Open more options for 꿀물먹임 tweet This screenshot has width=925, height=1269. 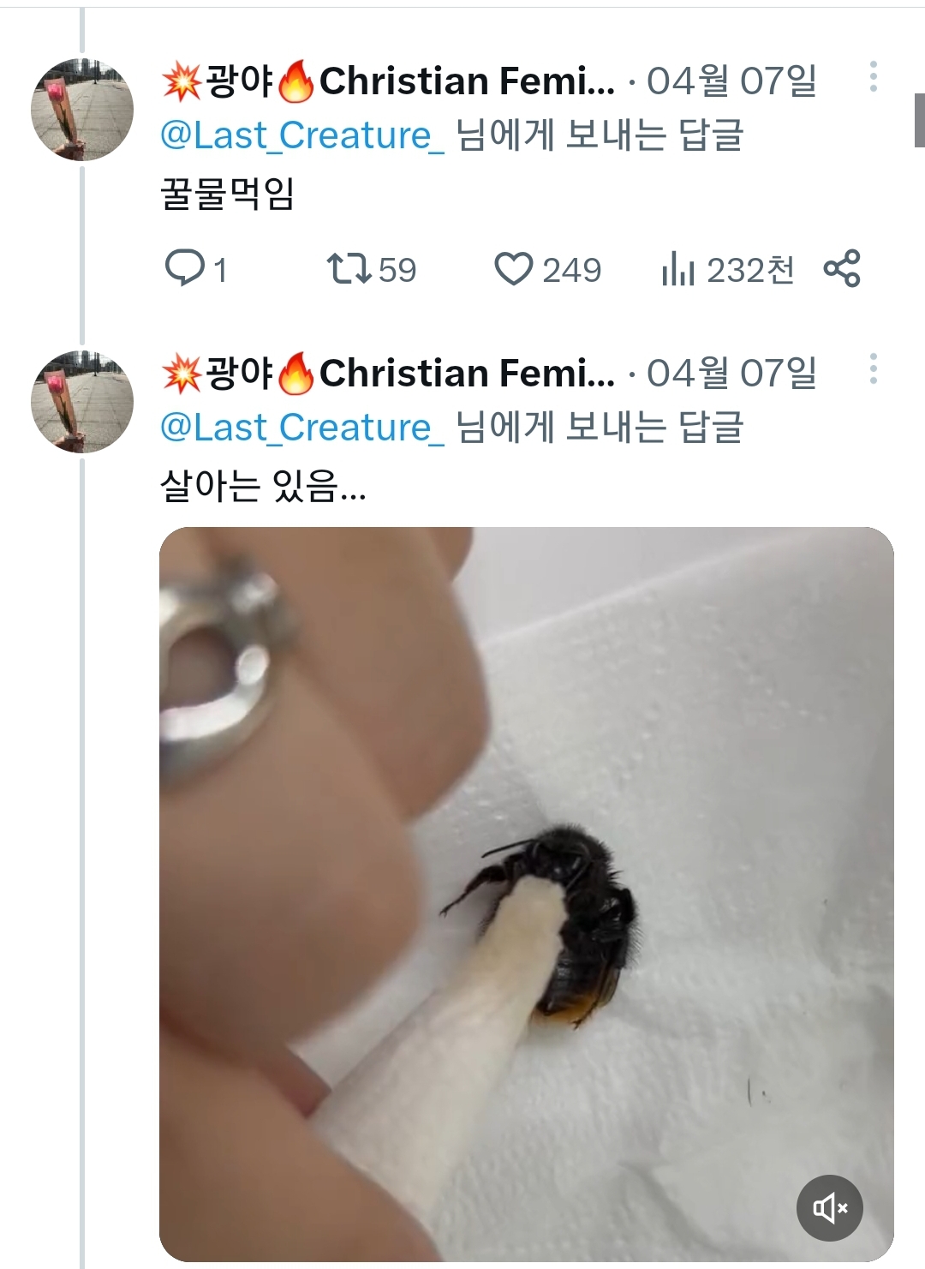(873, 77)
